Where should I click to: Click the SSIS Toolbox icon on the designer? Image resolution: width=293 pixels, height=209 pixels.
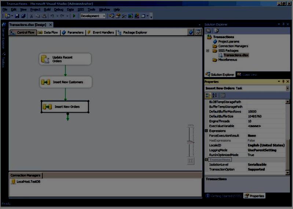[198, 32]
